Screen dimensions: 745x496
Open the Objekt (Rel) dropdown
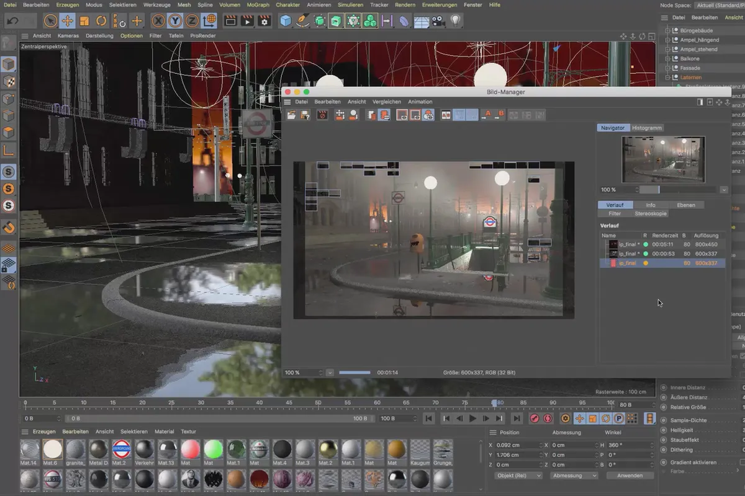tap(518, 476)
